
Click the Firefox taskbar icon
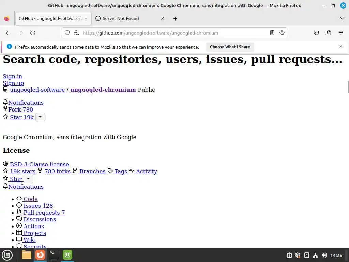click(40, 255)
